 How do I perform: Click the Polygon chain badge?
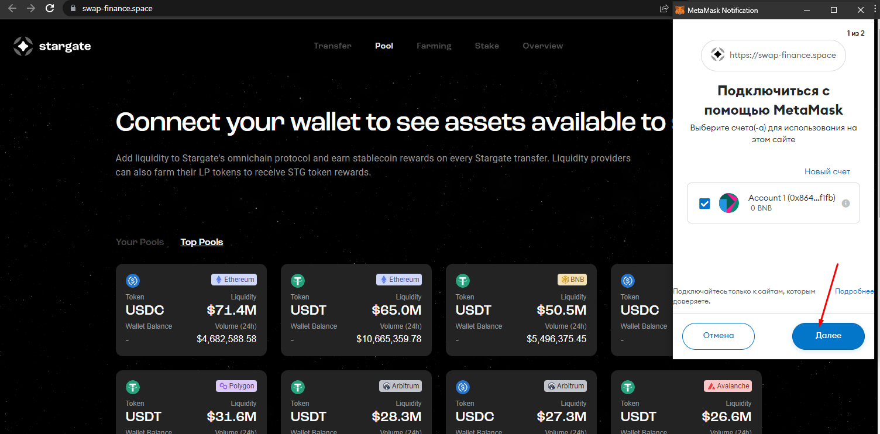(x=236, y=386)
